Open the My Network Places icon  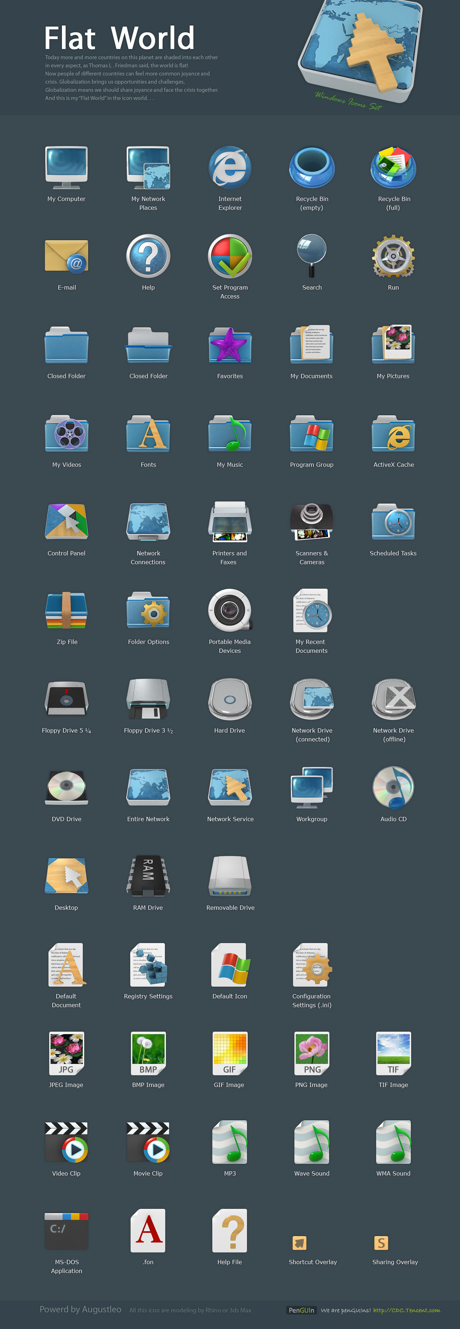point(148,168)
